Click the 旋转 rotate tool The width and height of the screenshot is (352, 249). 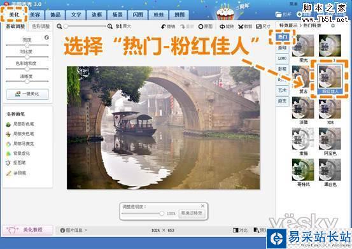click(227, 27)
